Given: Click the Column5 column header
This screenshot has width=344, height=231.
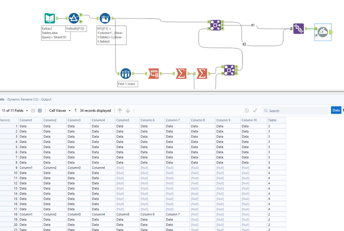Looking at the screenshot, I should point(127,120).
